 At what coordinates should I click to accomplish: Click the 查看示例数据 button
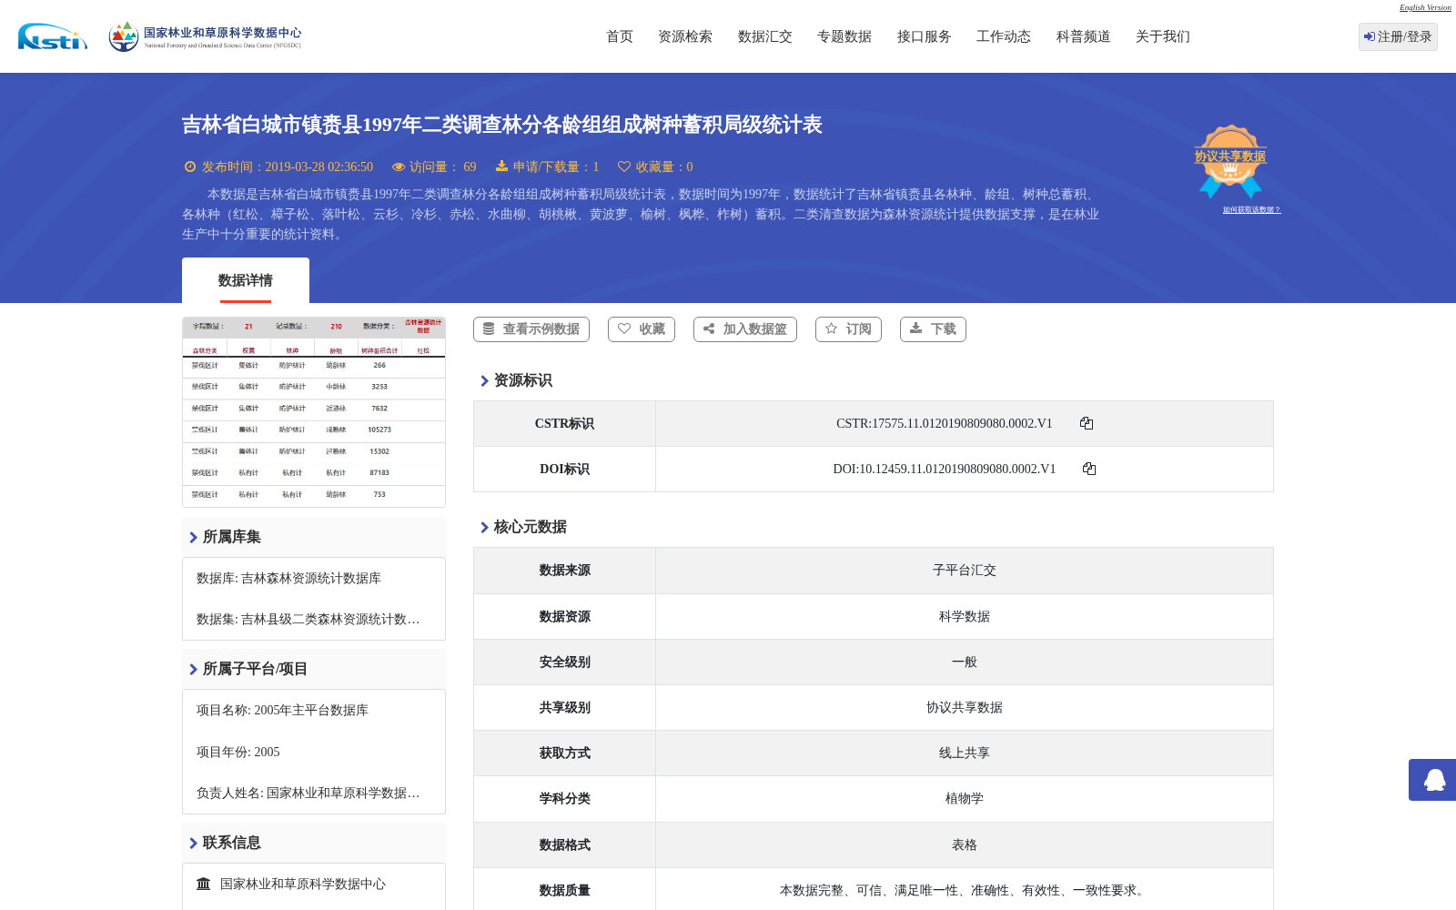(x=531, y=329)
